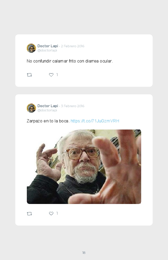Open the photo of the man reaching his hand
The width and height of the screenshot is (168, 260).
(84, 167)
